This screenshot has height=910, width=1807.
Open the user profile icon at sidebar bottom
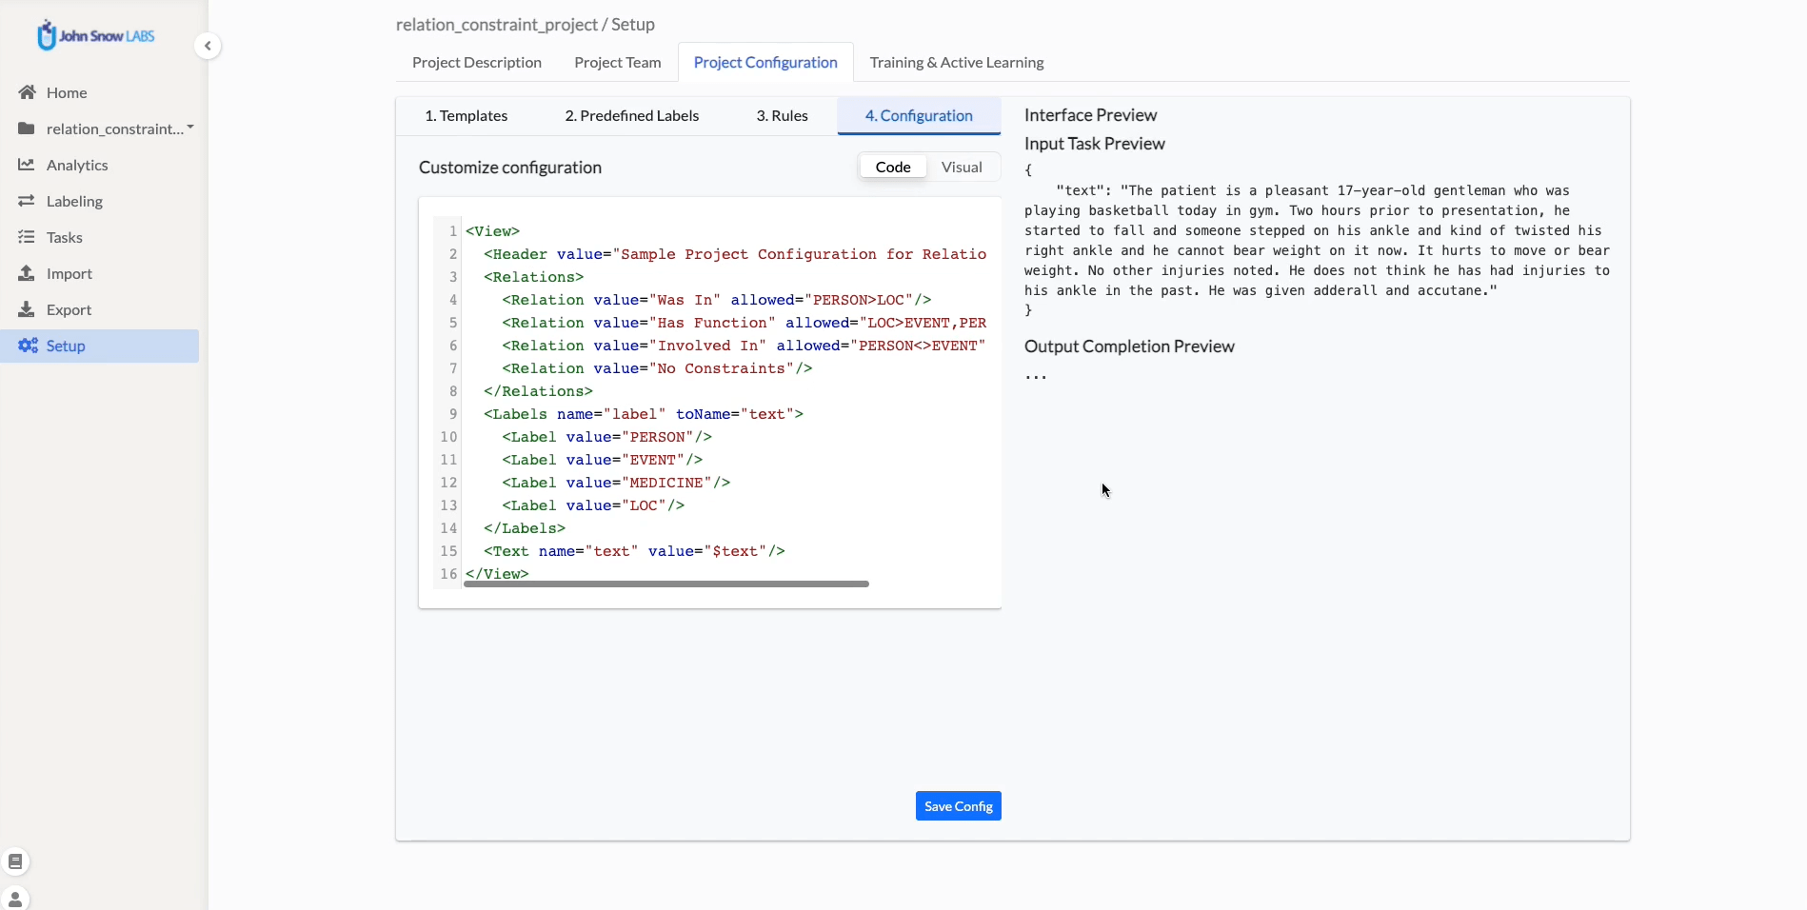tap(15, 899)
